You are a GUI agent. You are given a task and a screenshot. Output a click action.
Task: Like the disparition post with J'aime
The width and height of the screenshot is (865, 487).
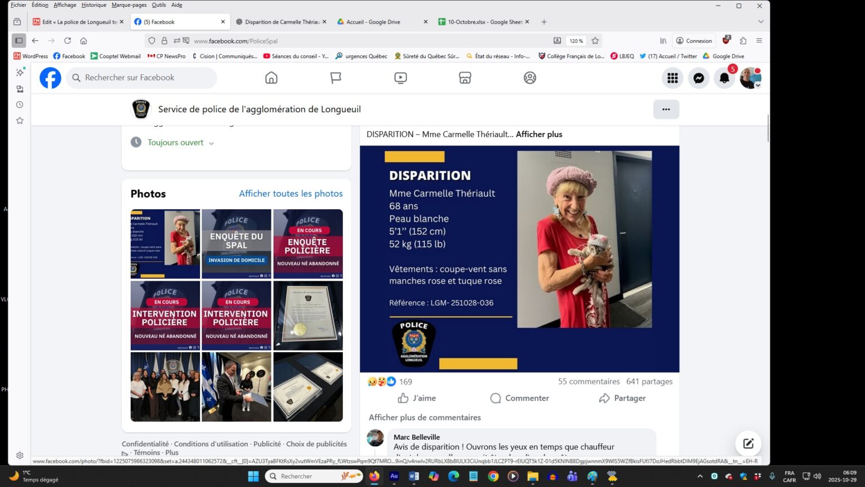pos(417,398)
